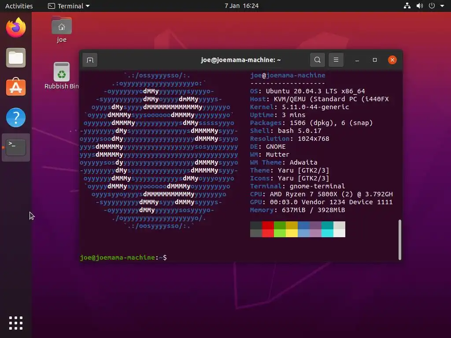Screen dimensions: 451x338
Task: Click the WM Theme: Adwaita line
Action: (284, 162)
